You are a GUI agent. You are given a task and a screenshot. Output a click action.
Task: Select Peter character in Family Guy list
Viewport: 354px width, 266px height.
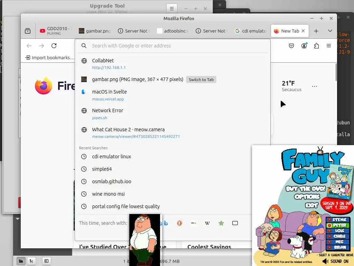pos(338,225)
